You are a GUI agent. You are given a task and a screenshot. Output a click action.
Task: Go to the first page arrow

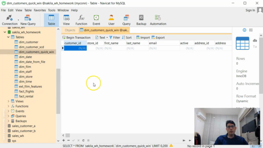(x=184, y=141)
